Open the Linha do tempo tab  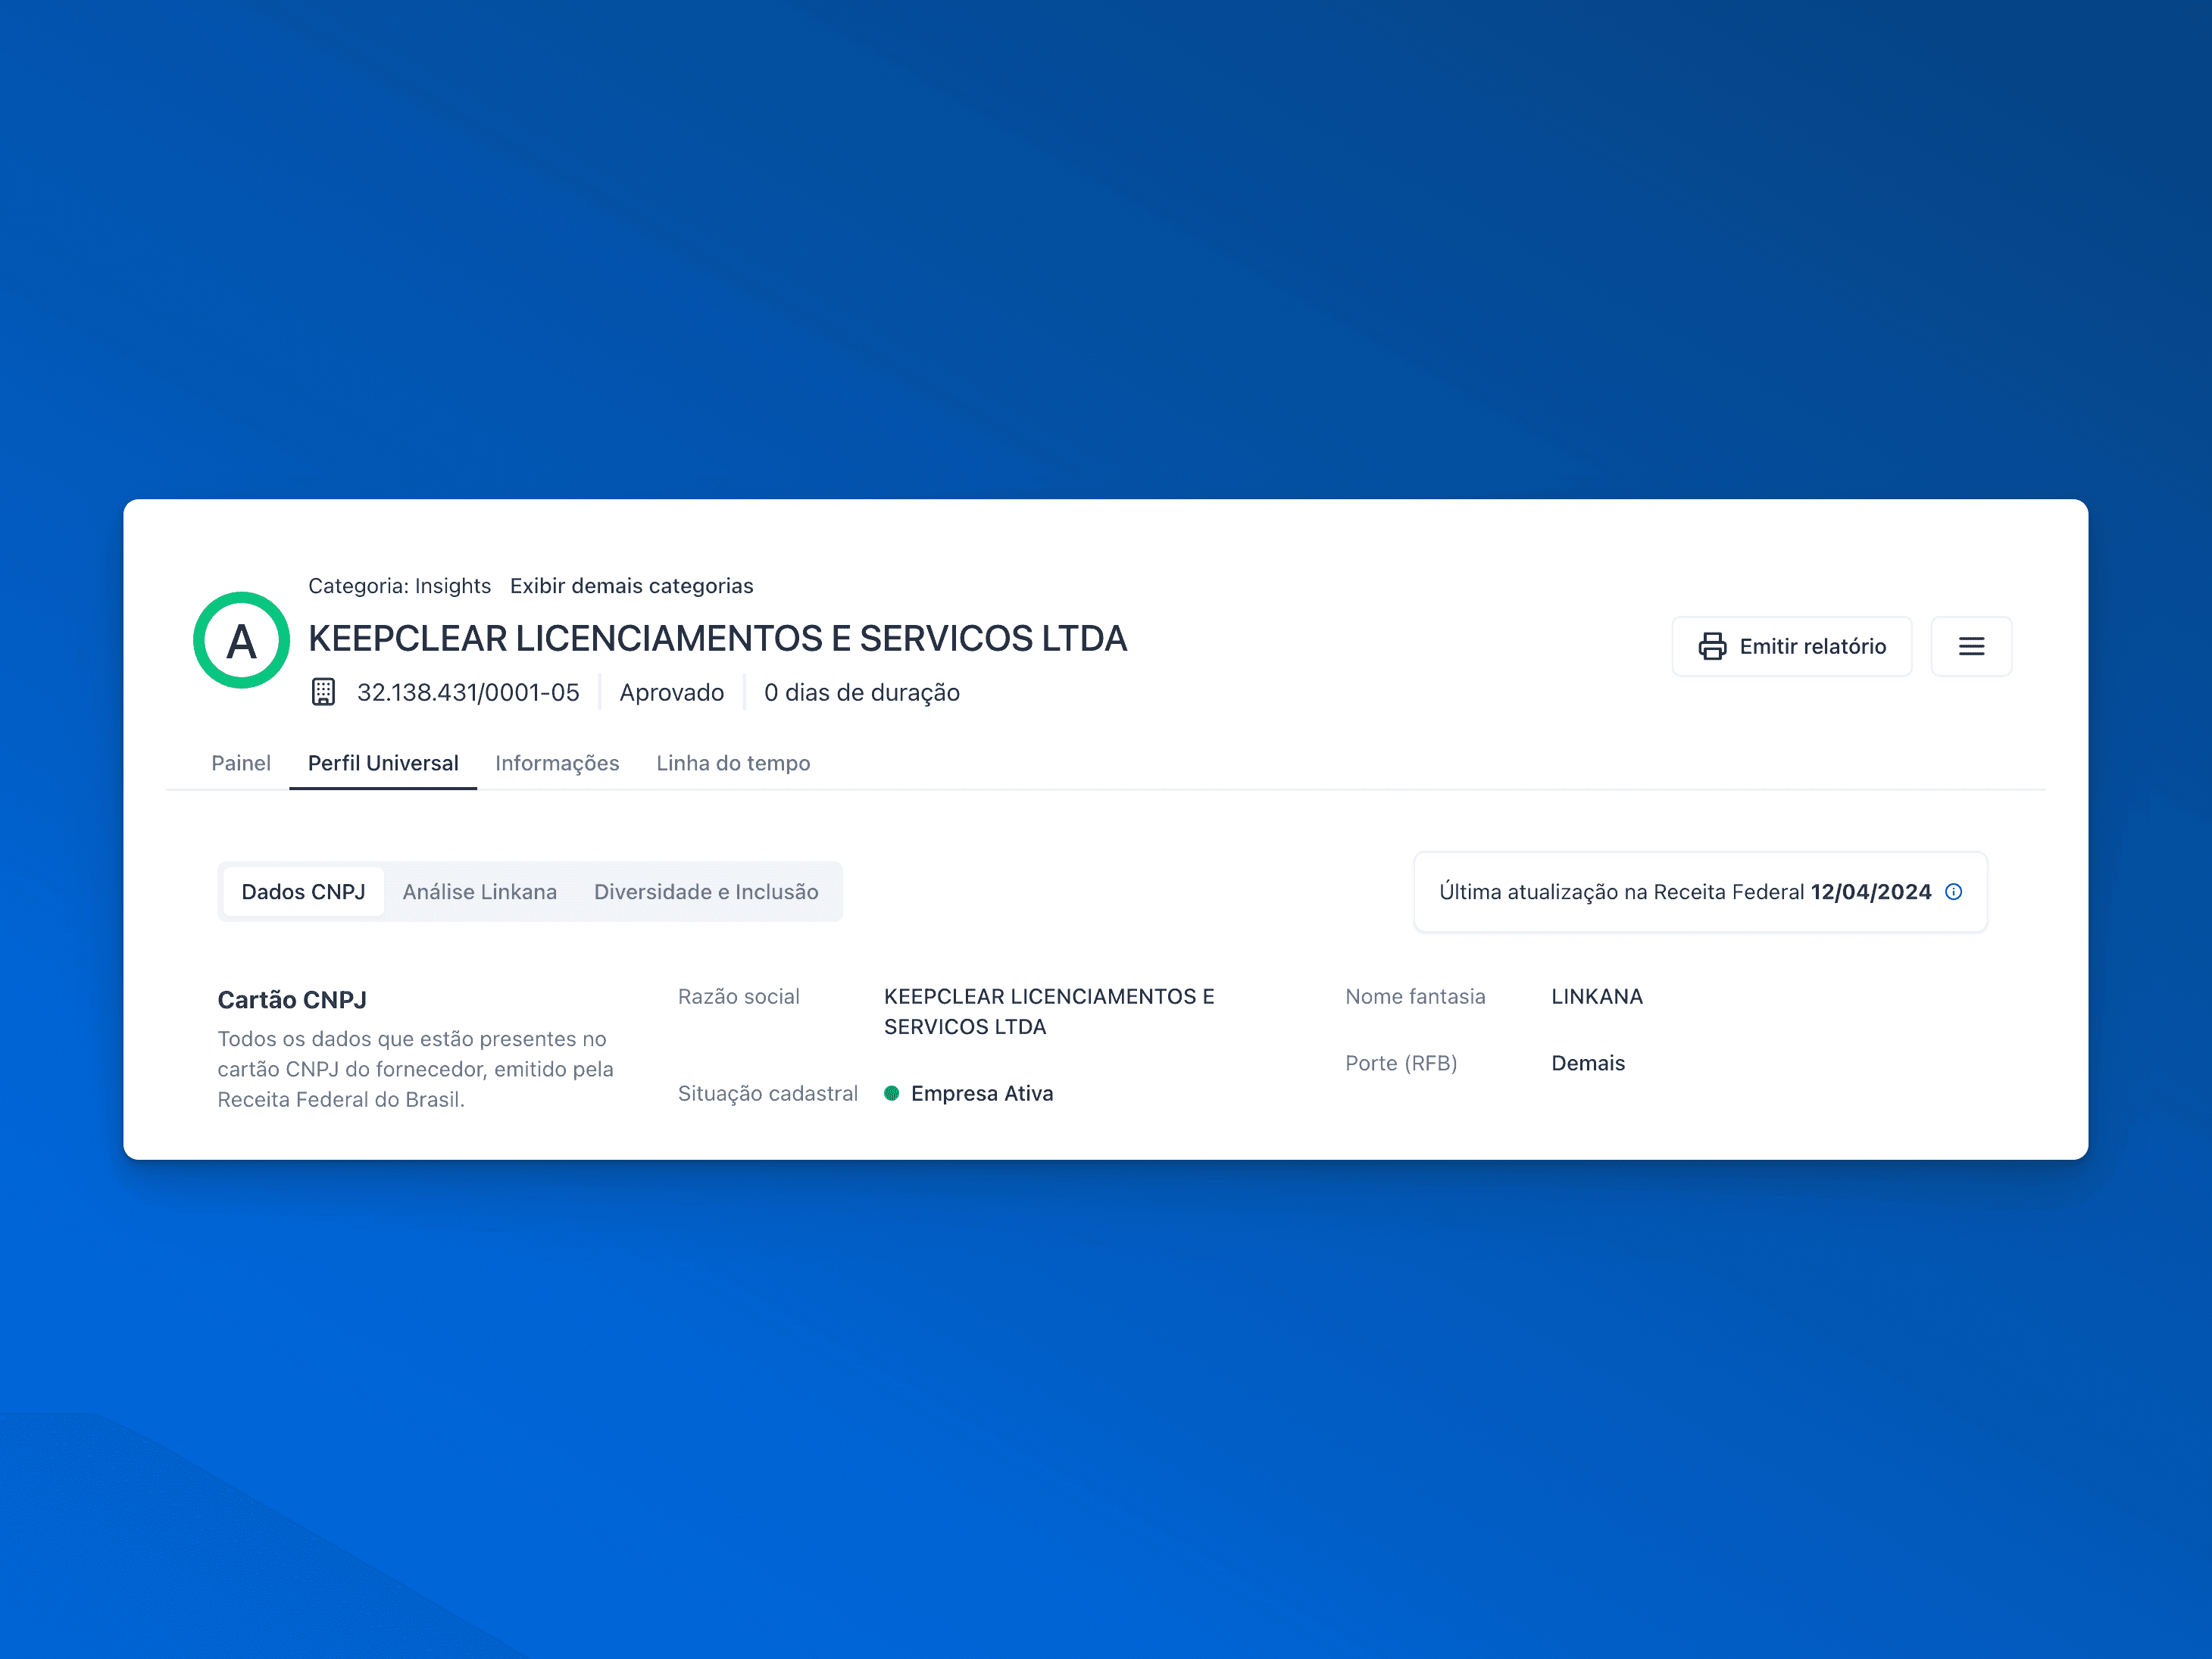click(x=733, y=763)
